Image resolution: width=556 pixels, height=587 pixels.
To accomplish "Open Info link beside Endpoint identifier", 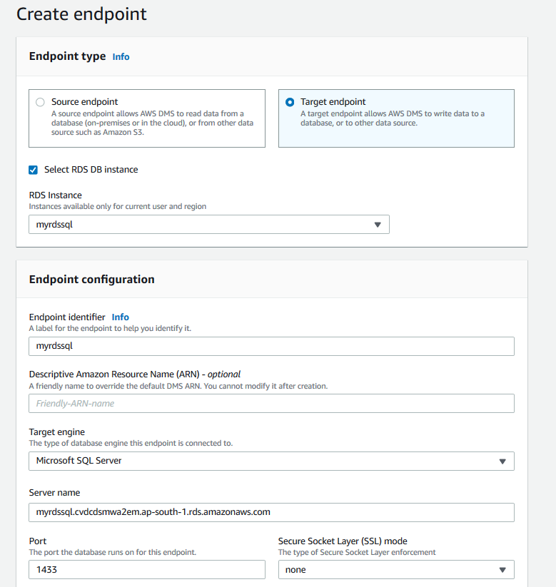I will [x=120, y=317].
